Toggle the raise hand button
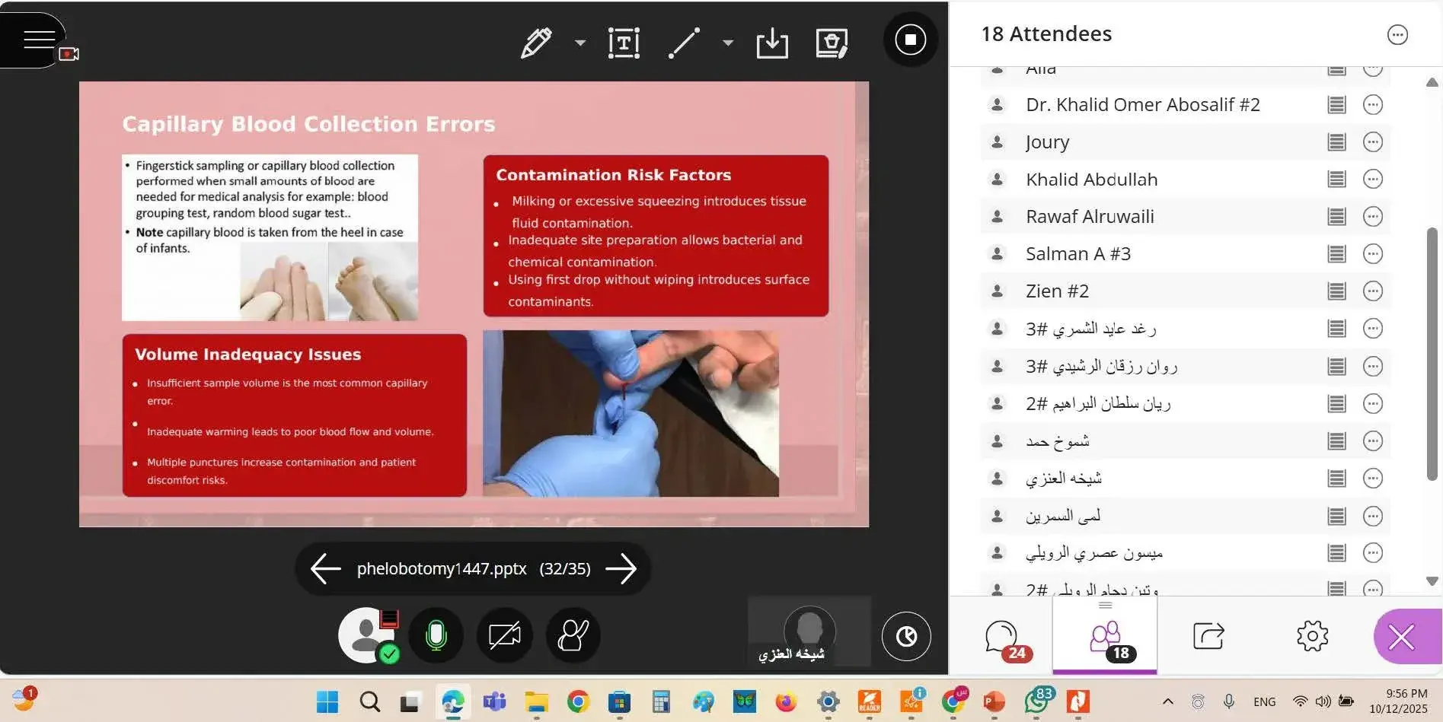This screenshot has height=722, width=1443. pyautogui.click(x=573, y=635)
